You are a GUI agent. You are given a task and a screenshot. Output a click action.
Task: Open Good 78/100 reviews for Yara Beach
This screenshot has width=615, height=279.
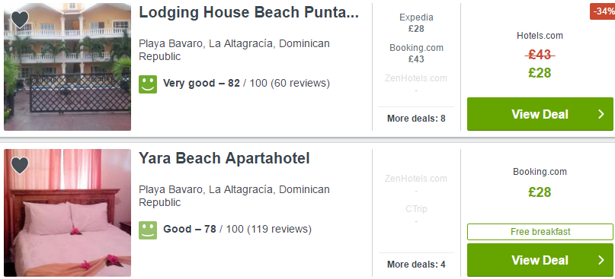237,229
